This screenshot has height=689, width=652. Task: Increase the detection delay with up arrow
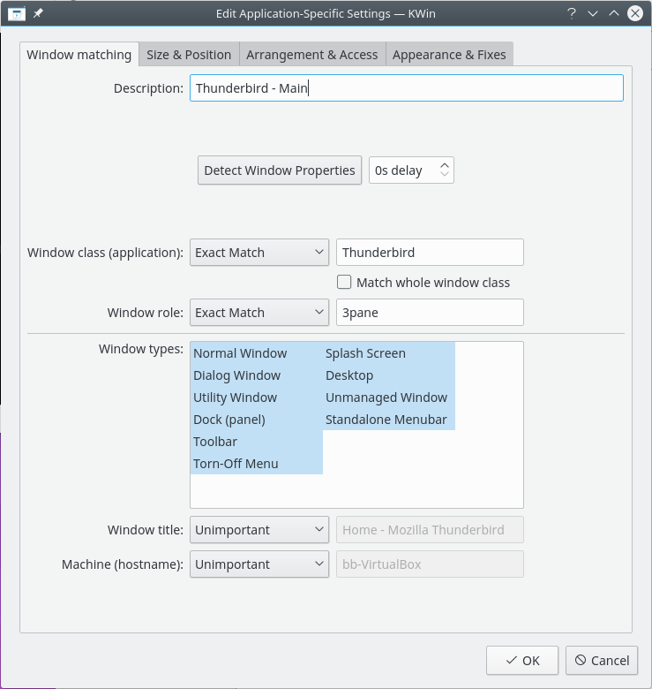click(445, 164)
